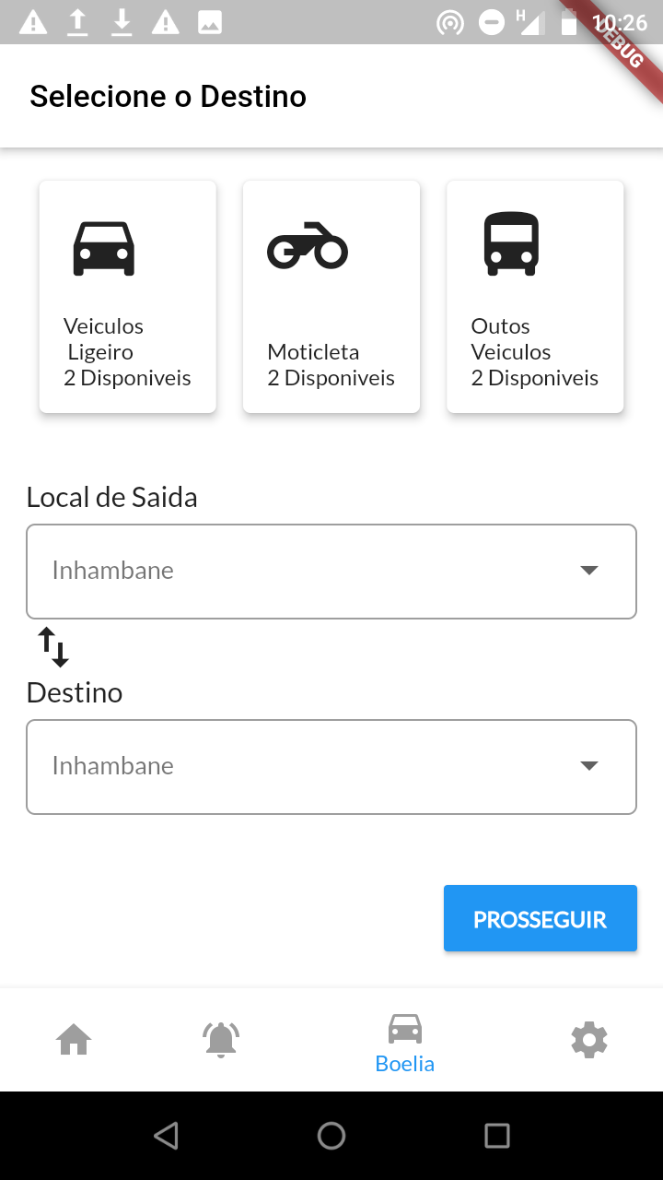Viewport: 663px width, 1180px height.
Task: Expand Destino dropdown arrow
Action: [589, 766]
